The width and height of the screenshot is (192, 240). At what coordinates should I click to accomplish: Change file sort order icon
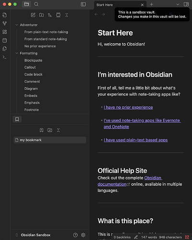[x=50, y=15]
